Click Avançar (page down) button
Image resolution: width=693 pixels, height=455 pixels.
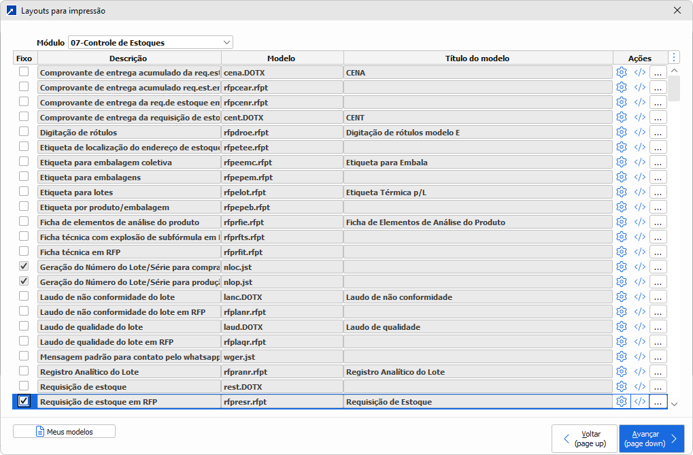pyautogui.click(x=651, y=439)
